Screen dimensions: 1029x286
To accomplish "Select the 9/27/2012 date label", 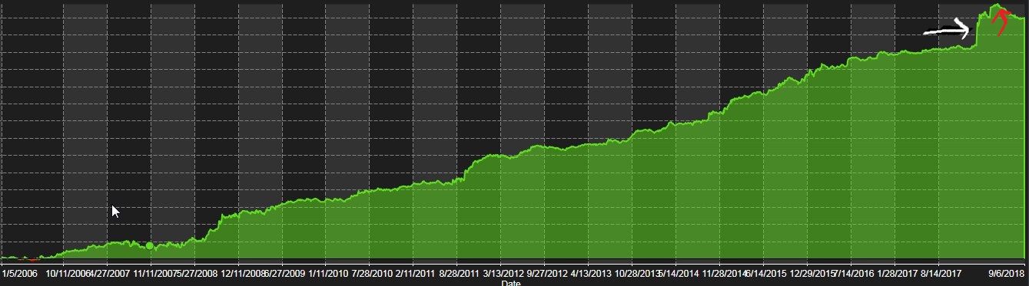I will [x=547, y=273].
